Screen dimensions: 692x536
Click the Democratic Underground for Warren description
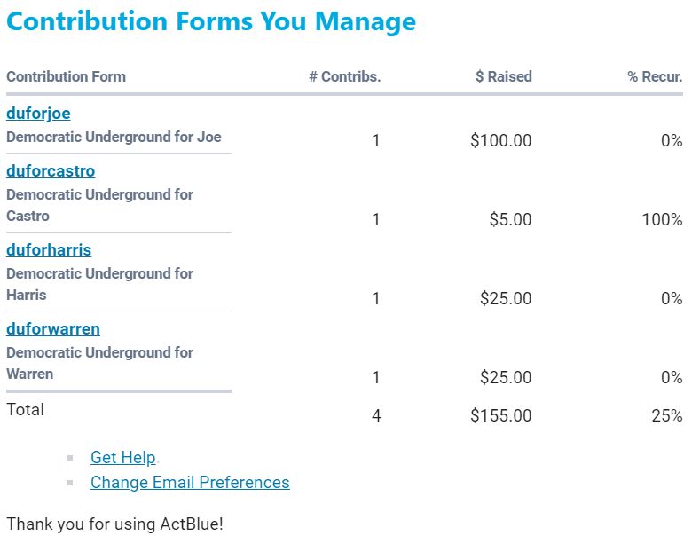coord(99,363)
